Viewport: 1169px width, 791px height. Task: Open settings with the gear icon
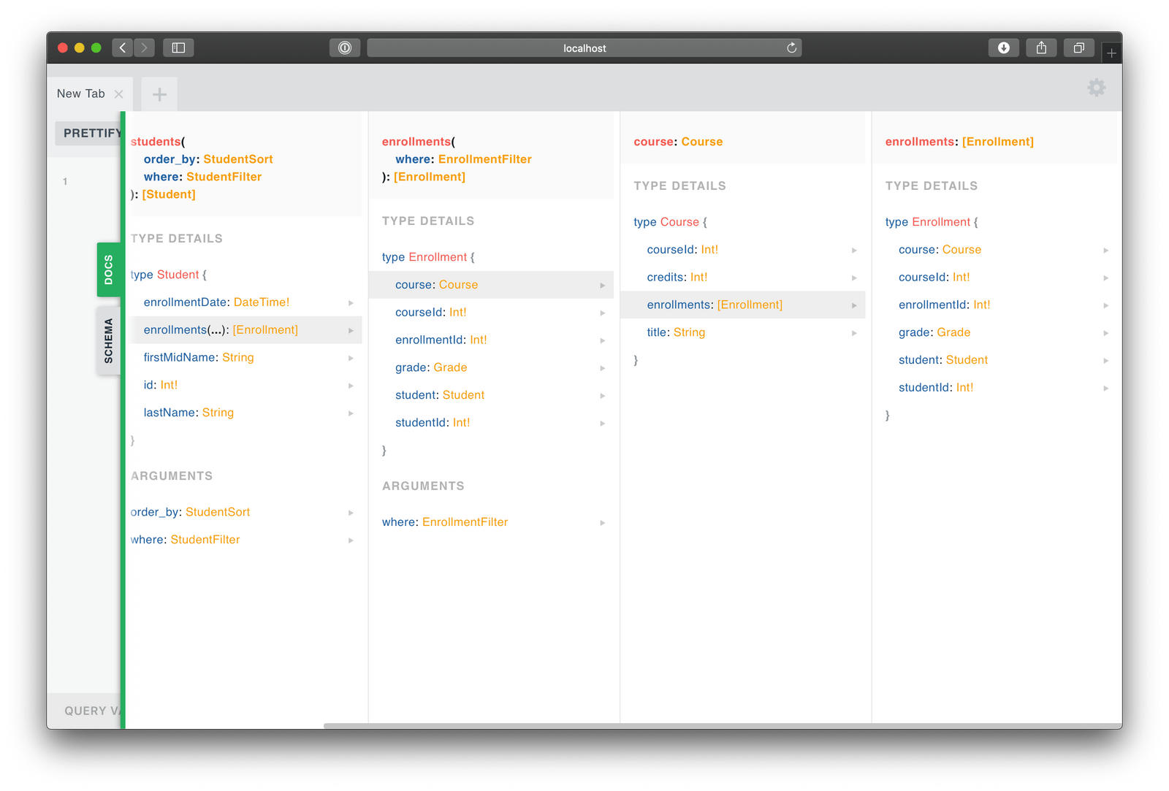click(1096, 88)
